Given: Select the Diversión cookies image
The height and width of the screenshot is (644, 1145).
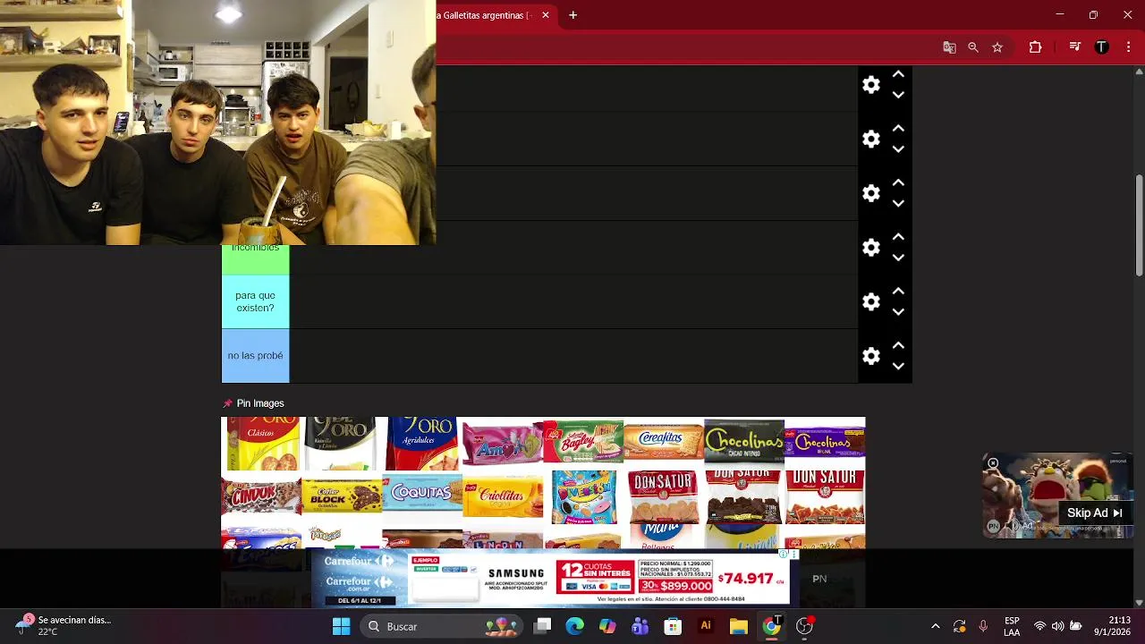Looking at the screenshot, I should [583, 497].
